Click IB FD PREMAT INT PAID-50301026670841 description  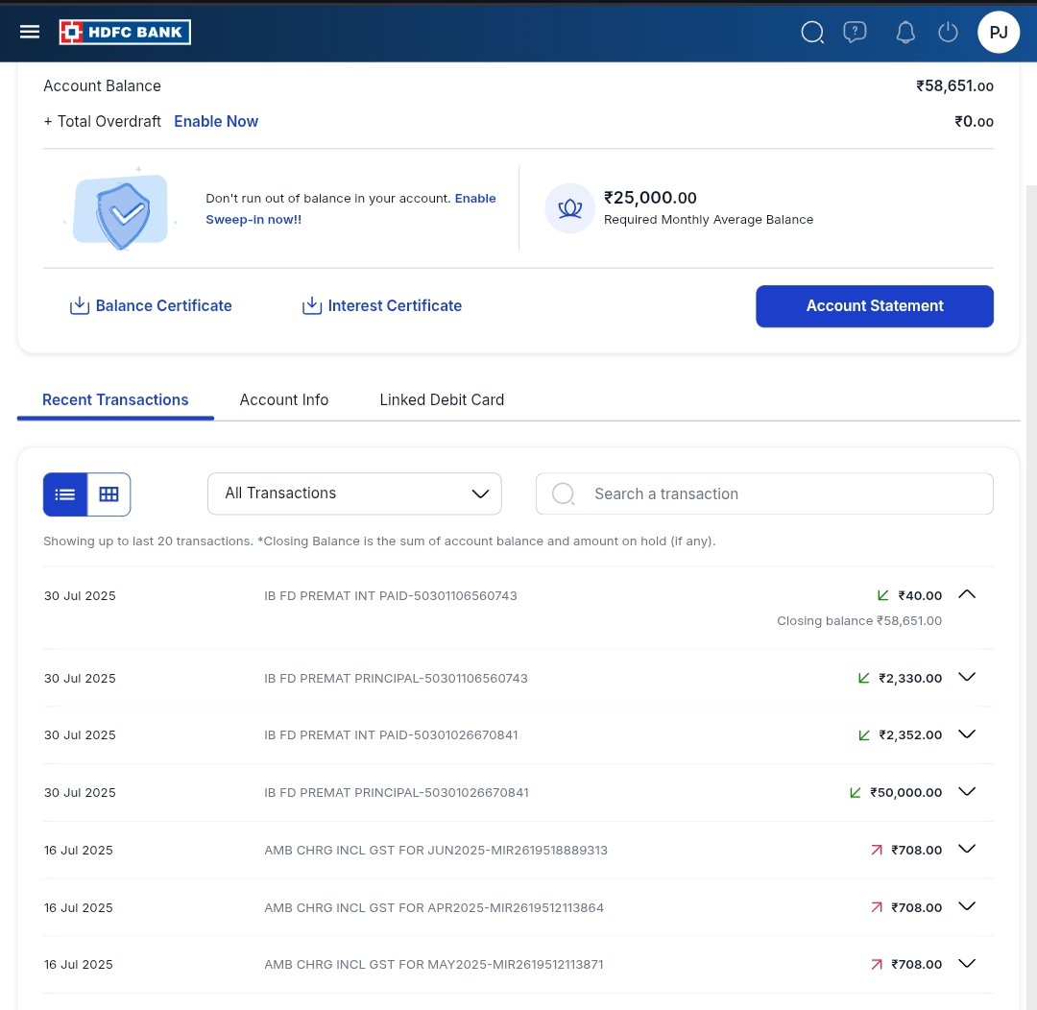click(391, 734)
